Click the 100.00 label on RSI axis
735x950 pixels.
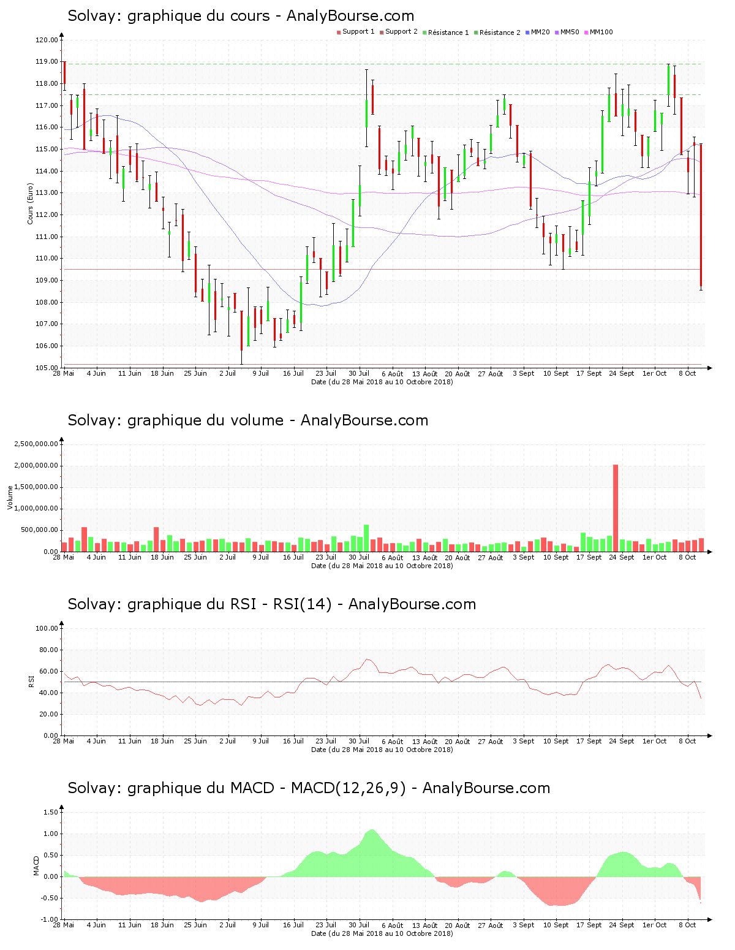[47, 628]
